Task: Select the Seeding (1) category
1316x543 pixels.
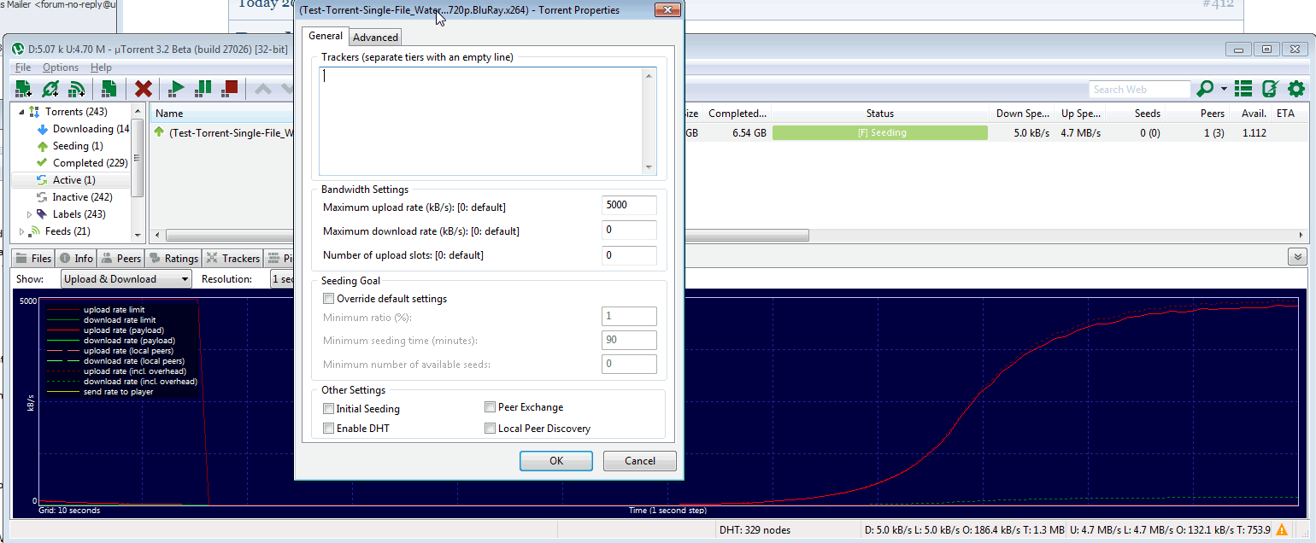Action: tap(69, 146)
